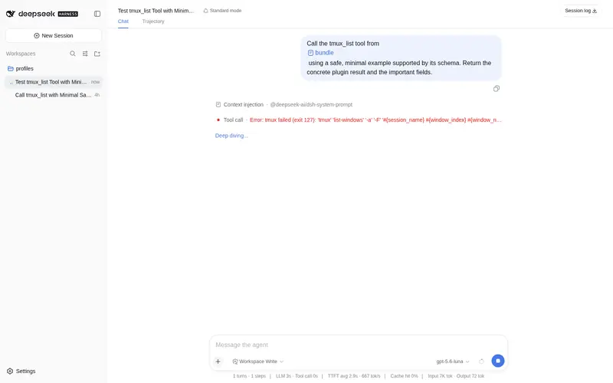Start a New Session

click(x=54, y=35)
